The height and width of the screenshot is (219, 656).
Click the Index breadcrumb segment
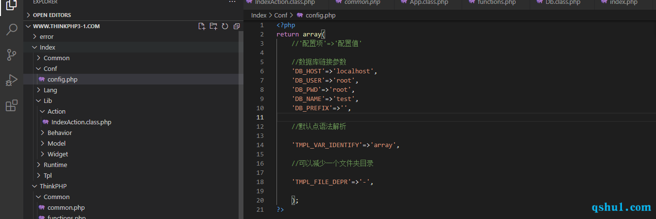[259, 15]
